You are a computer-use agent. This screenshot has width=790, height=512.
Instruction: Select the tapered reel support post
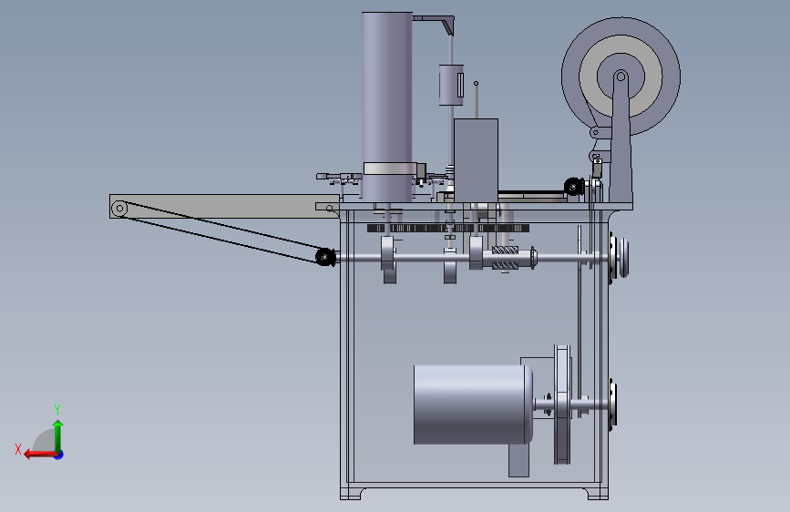[621, 137]
